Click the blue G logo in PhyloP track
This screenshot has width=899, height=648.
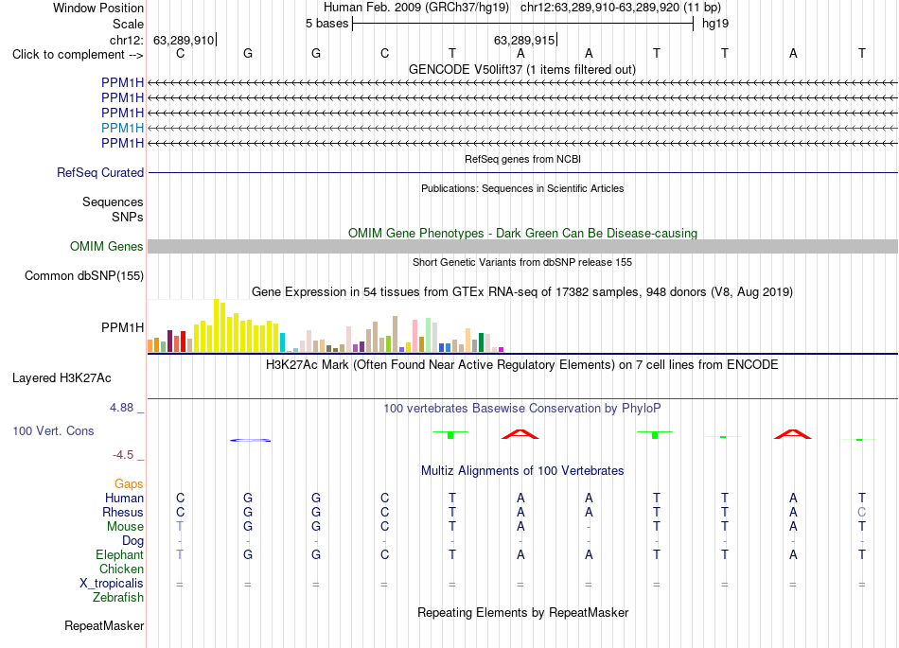(x=251, y=440)
